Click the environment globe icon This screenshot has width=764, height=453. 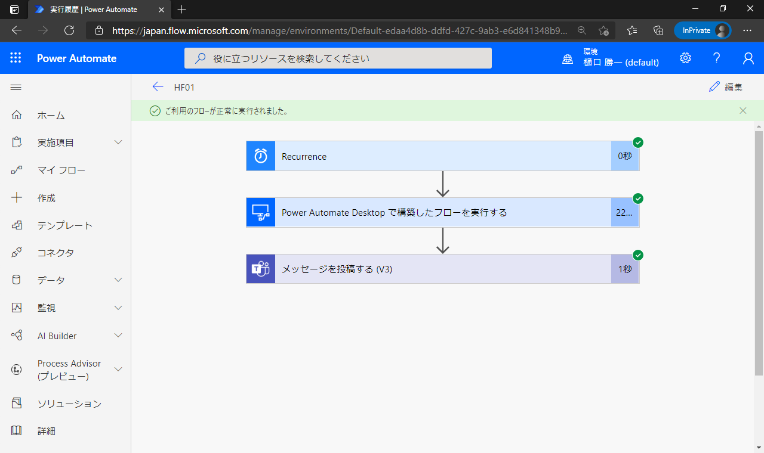[568, 58]
